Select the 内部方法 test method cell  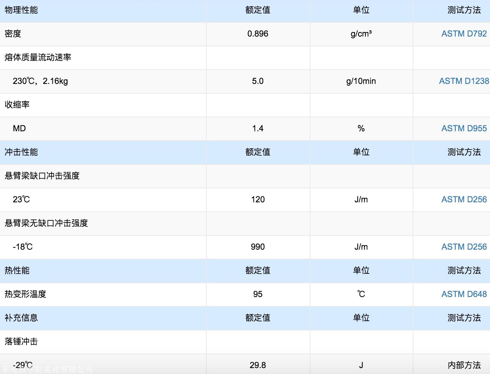click(x=464, y=365)
